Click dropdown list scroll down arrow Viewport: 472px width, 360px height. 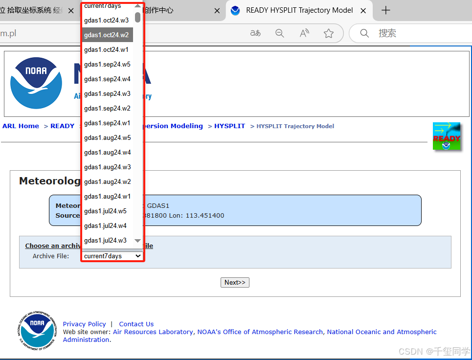pos(137,241)
